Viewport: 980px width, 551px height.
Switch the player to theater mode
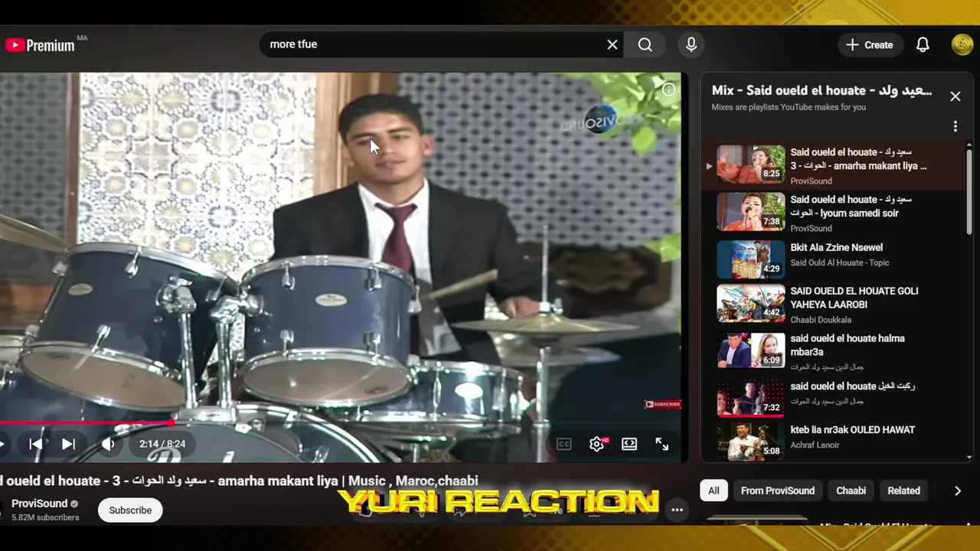[x=629, y=444]
